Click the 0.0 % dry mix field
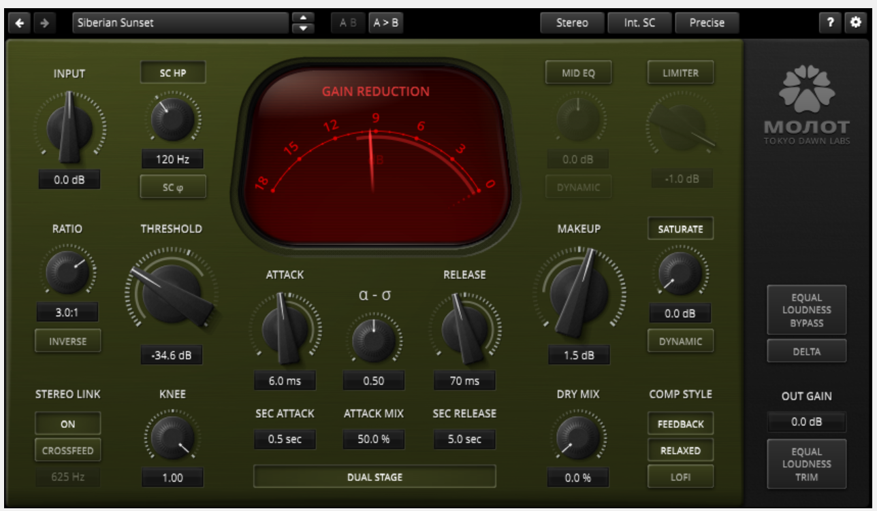The height and width of the screenshot is (511, 877). pyautogui.click(x=578, y=478)
